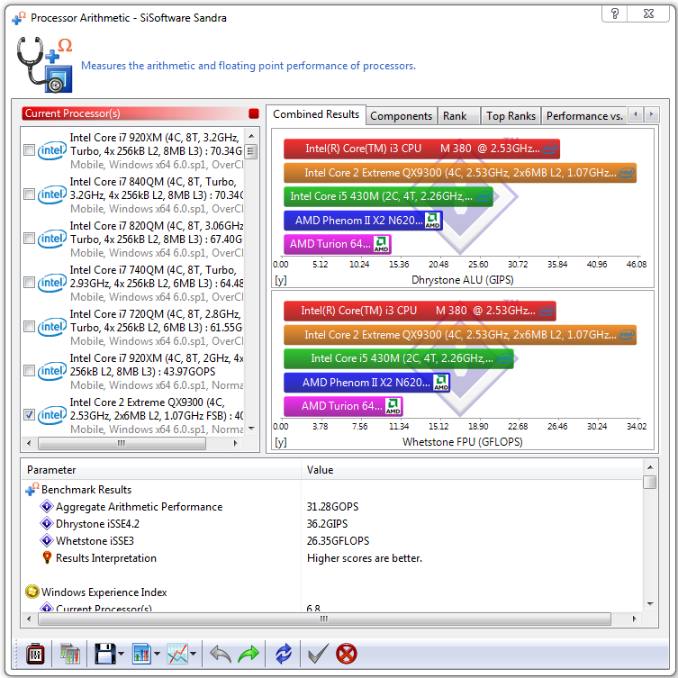Click the Results Interpretation lightbulb icon
This screenshot has width=678, height=678.
coord(47,557)
